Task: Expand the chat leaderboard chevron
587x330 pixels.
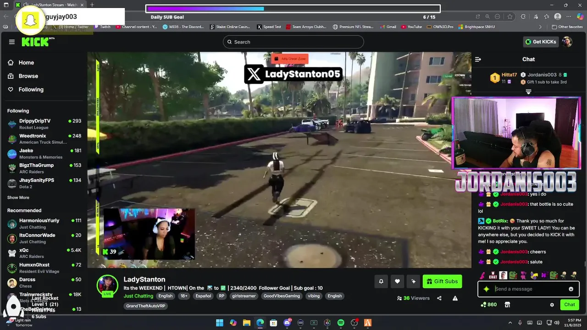Action: click(528, 92)
